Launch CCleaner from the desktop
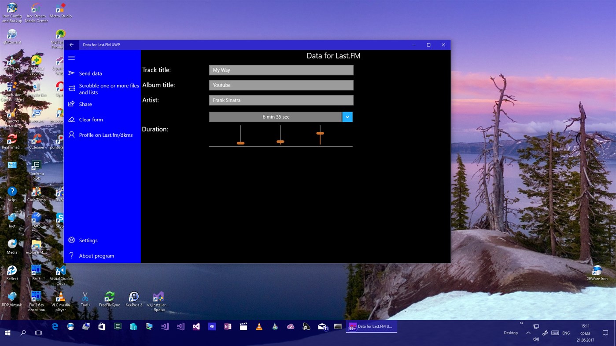This screenshot has height=346, width=616. coord(36,142)
